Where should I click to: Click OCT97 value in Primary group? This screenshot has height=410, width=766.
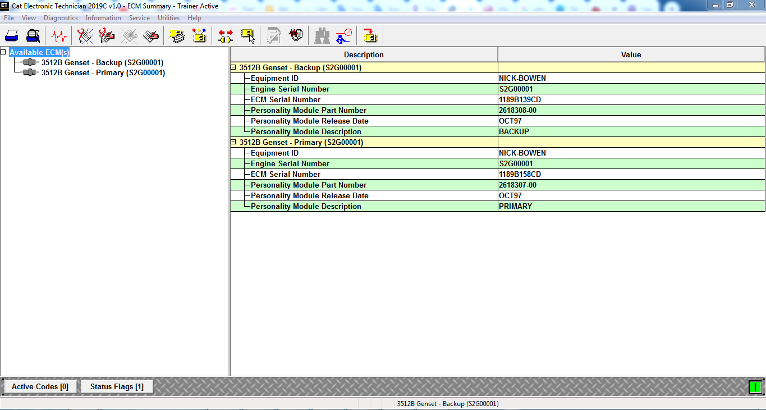pos(510,195)
